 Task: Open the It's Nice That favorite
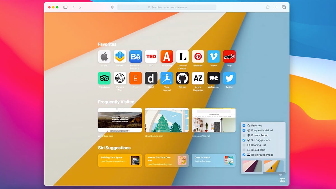(x=120, y=78)
